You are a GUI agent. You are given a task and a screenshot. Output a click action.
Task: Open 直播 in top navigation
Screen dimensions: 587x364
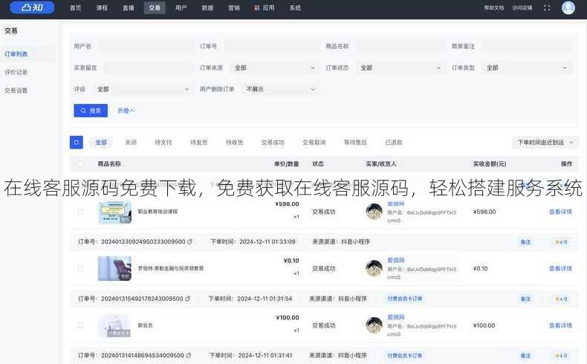pyautogui.click(x=129, y=8)
